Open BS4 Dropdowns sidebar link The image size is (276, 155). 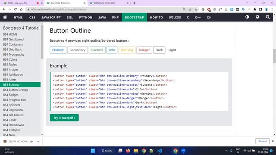[13, 125]
